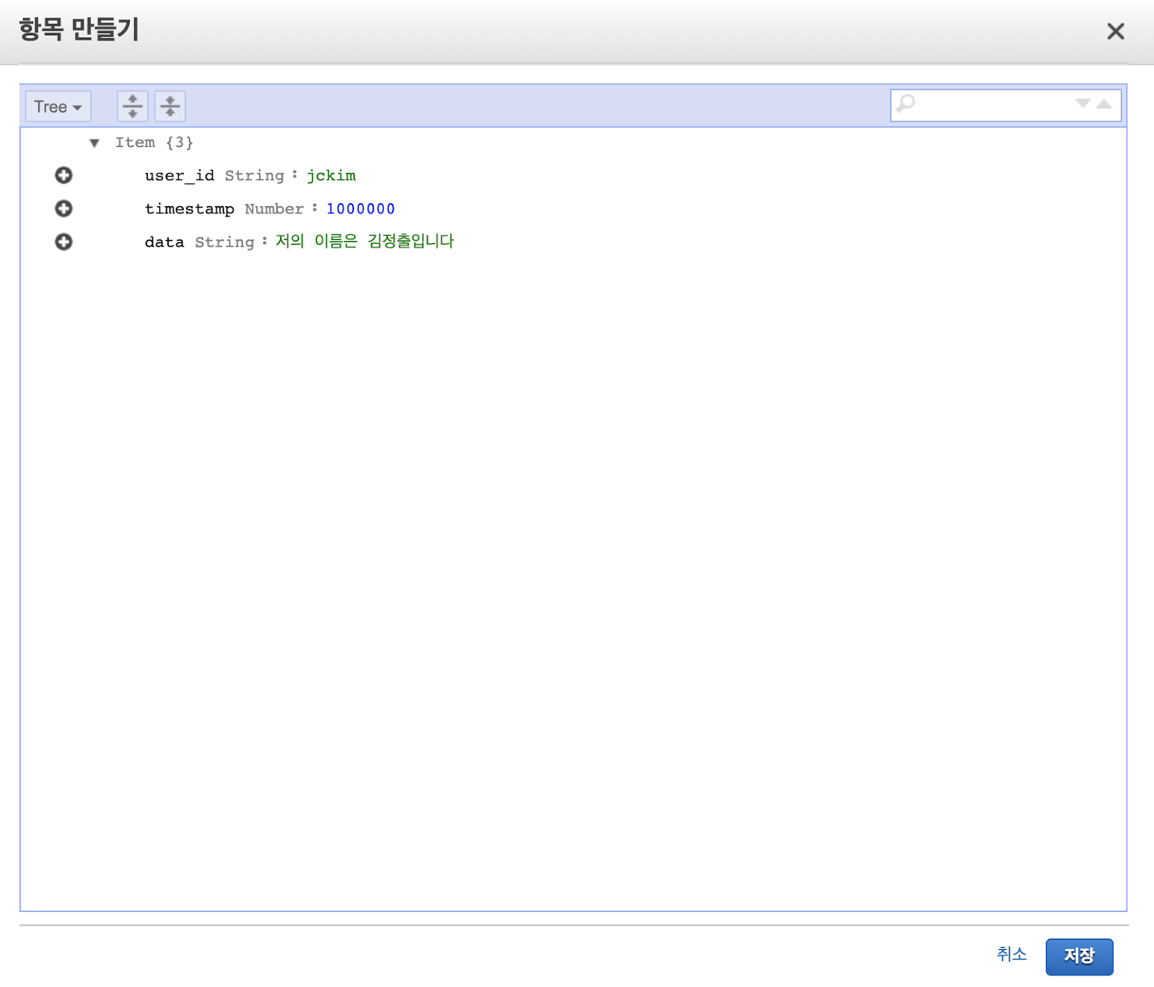Click the expand all fields icon
The width and height of the screenshot is (1154, 987).
(133, 106)
